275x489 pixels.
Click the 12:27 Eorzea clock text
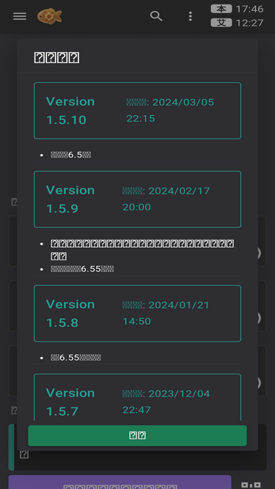pos(249,23)
